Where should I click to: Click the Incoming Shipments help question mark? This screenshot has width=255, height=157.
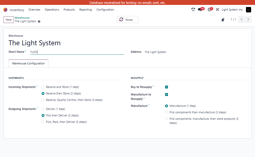pos(37,86)
